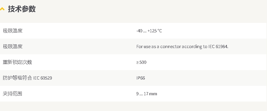Click the 技术参数 section heading

coord(22,9)
